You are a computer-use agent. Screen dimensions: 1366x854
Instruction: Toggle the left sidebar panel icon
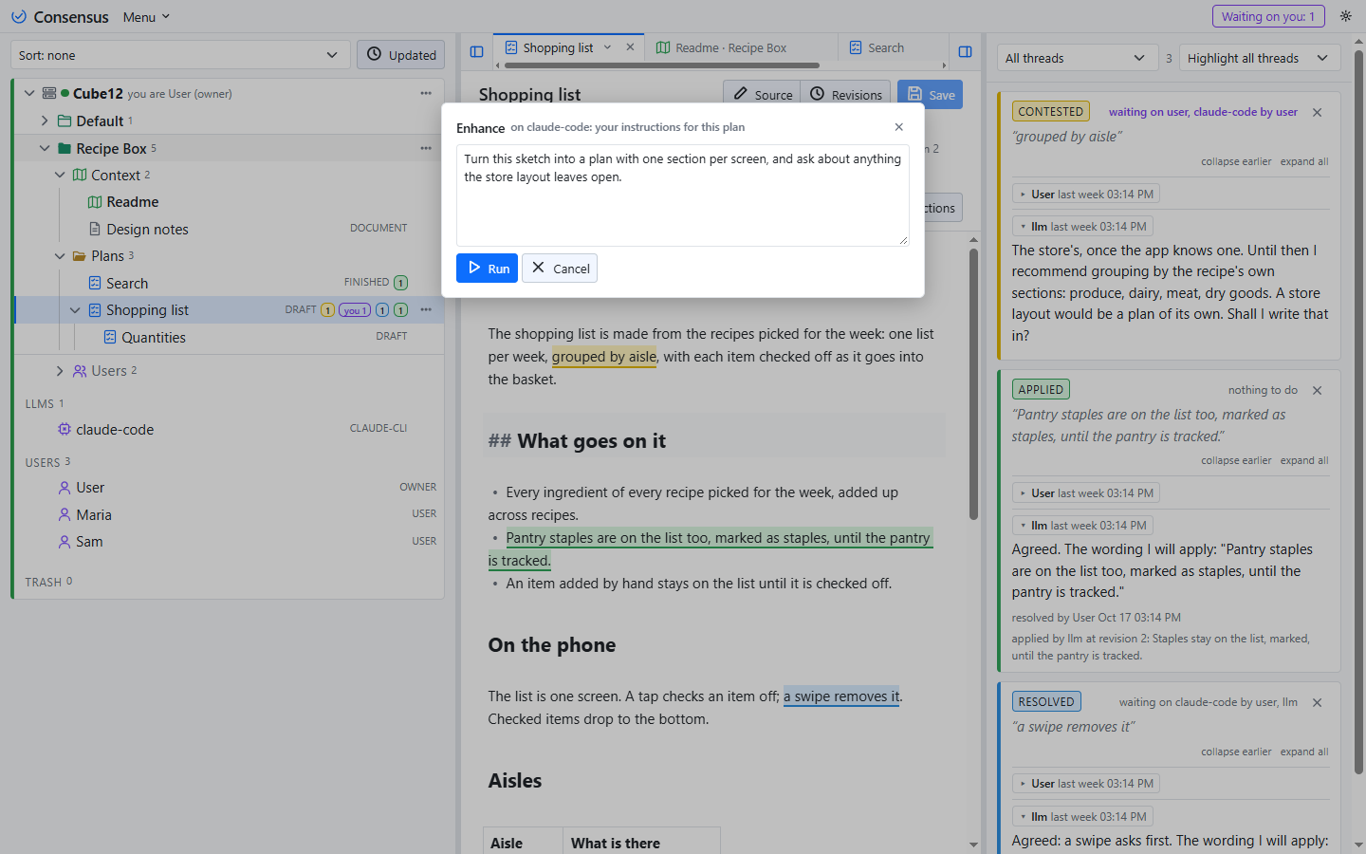pyautogui.click(x=477, y=51)
